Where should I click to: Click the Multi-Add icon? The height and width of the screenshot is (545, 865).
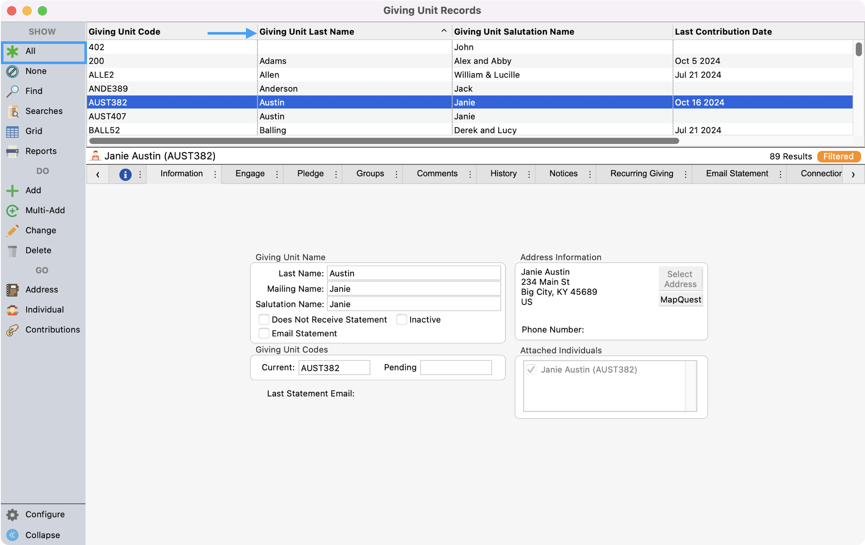point(12,210)
